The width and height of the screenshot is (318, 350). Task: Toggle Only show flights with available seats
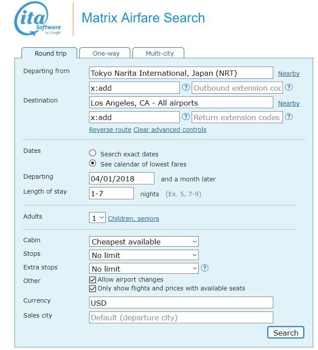(93, 289)
